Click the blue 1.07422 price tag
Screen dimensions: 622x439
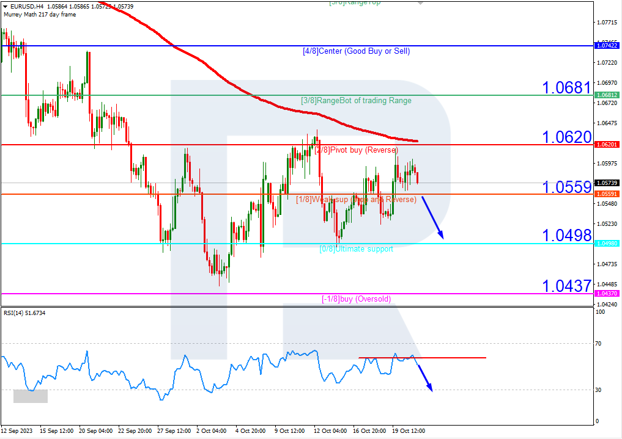pos(607,46)
